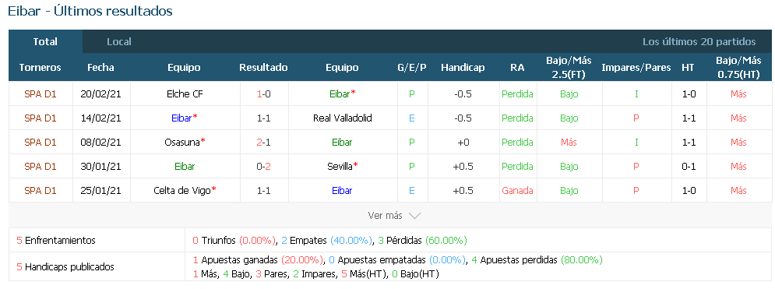This screenshot has width=775, height=289.
Task: Open the Real Valladolid team link
Action: pyautogui.click(x=343, y=118)
